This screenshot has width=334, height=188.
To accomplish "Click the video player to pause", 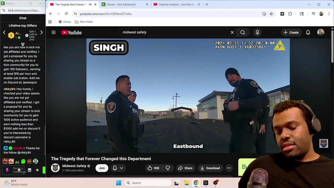I will (x=188, y=96).
